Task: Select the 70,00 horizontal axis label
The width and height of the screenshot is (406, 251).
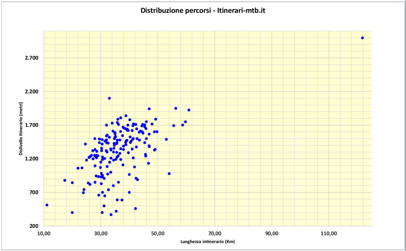Action: pyautogui.click(x=215, y=233)
